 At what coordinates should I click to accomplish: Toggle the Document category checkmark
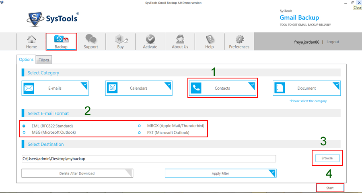pyautogui.click(x=336, y=85)
